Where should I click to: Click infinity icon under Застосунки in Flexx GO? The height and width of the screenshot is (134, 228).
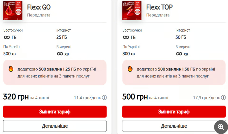(7, 37)
